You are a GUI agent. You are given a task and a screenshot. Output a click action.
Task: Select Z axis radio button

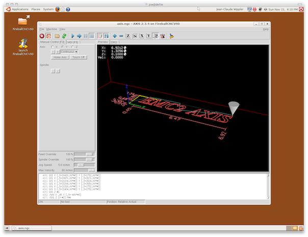(73, 47)
